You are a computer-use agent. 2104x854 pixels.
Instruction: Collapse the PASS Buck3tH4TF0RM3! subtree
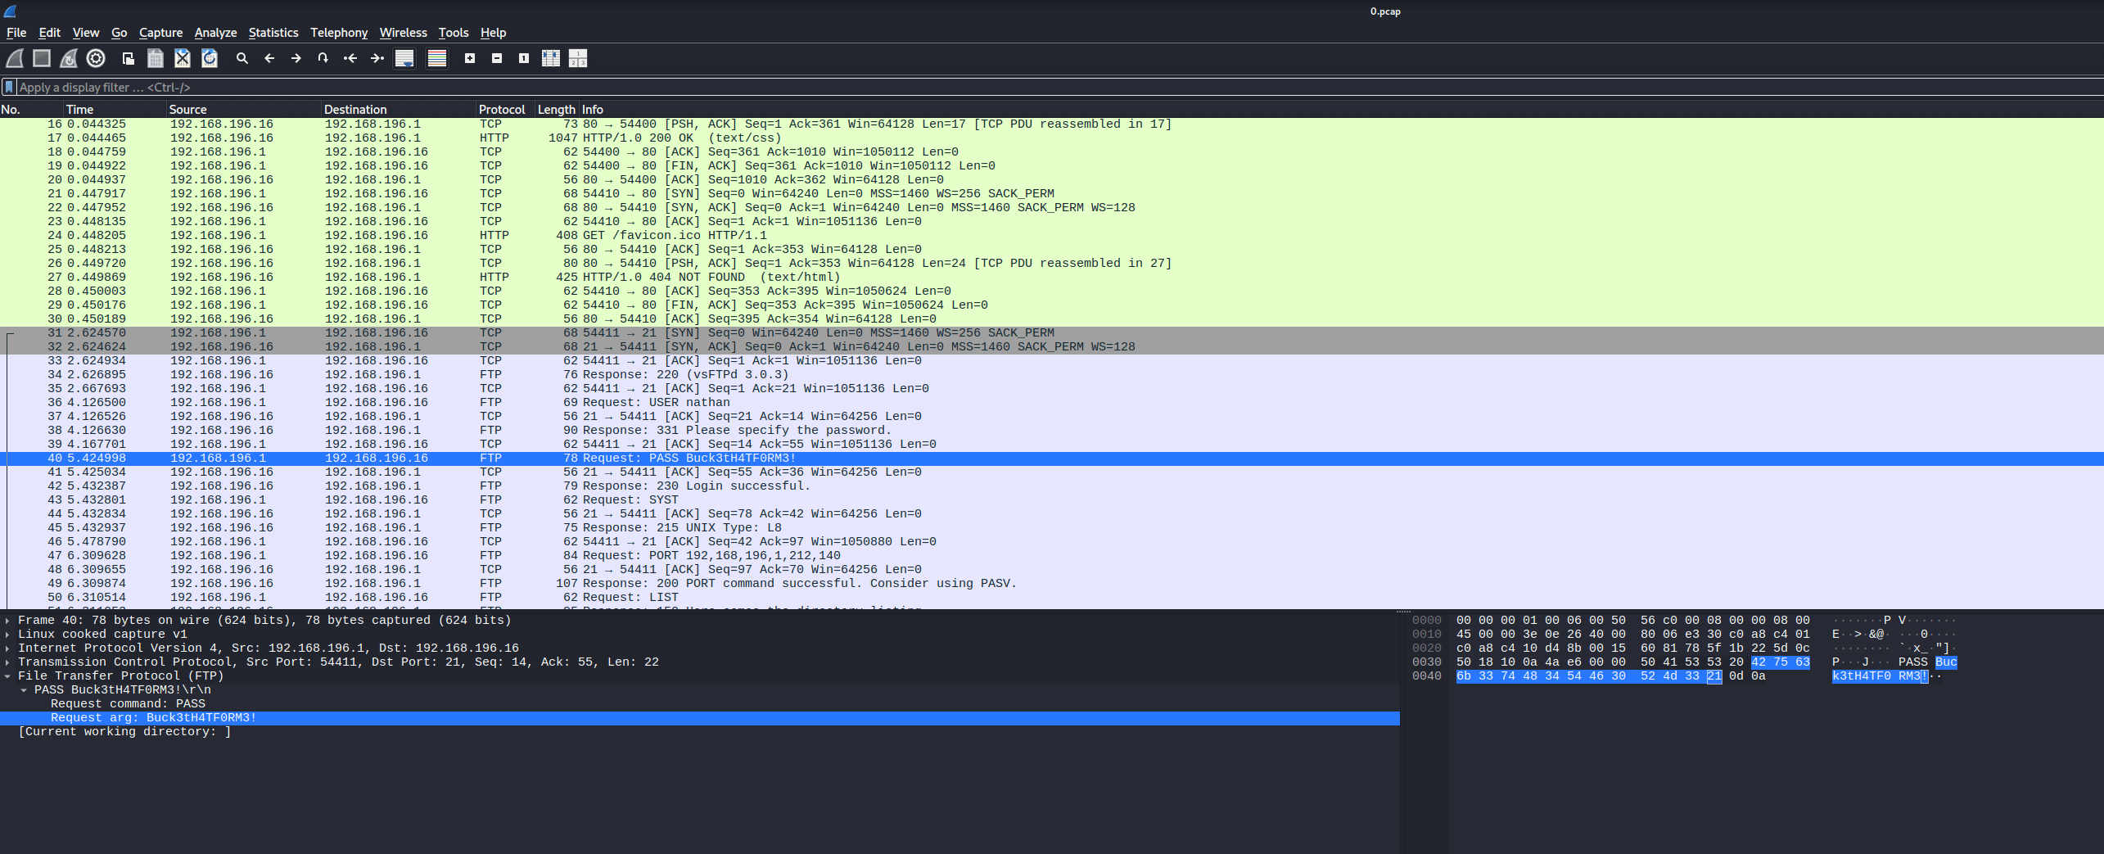pos(24,690)
